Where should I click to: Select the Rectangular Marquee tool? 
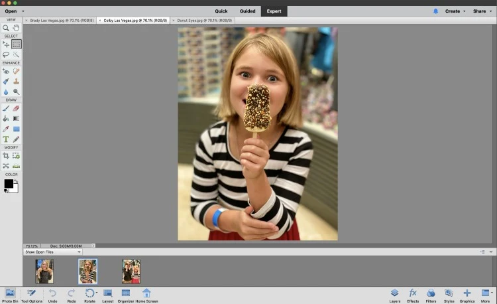(16, 44)
